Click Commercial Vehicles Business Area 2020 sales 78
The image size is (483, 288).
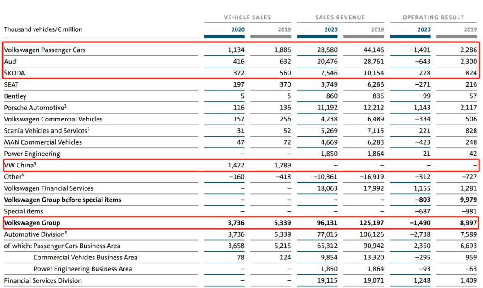pos(241,257)
